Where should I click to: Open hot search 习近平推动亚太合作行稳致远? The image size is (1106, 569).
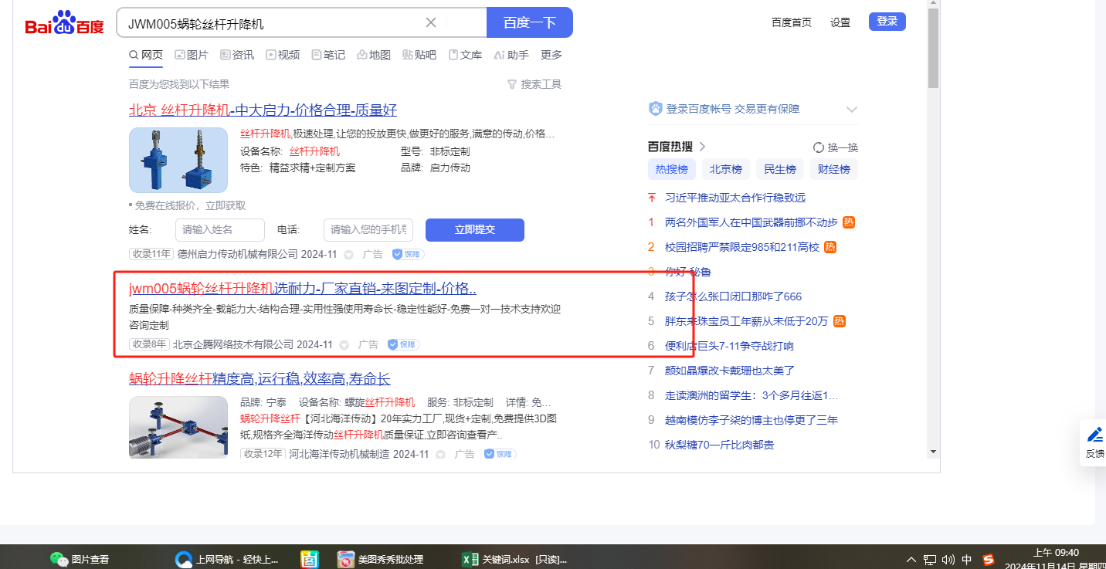click(735, 198)
